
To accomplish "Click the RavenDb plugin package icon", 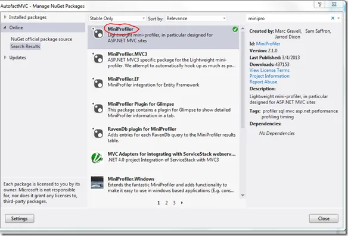I will pos(98,134).
